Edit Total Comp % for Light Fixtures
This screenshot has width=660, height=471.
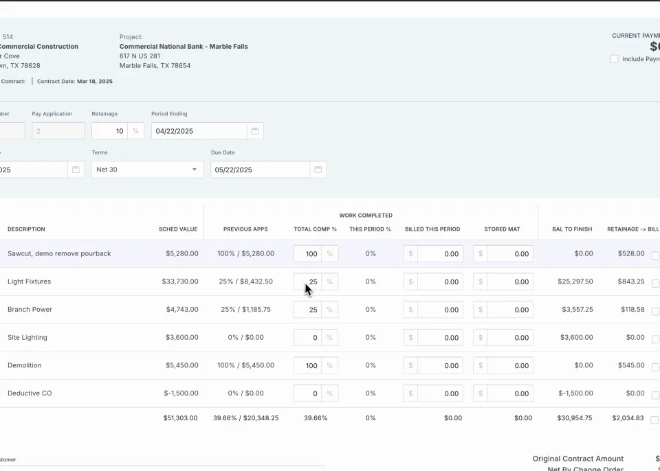(x=307, y=282)
